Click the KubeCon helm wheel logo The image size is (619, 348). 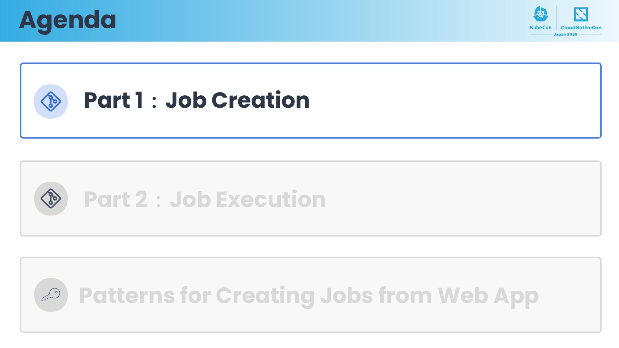tap(541, 14)
